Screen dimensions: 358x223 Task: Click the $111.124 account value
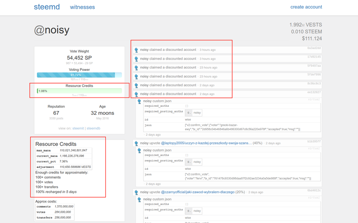312,38
